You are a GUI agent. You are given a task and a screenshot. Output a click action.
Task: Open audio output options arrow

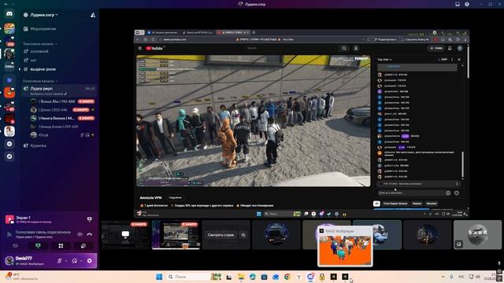click(x=81, y=261)
